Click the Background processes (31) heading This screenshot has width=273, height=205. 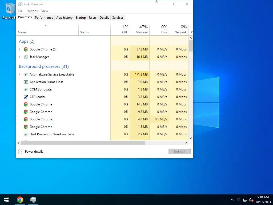(x=44, y=66)
